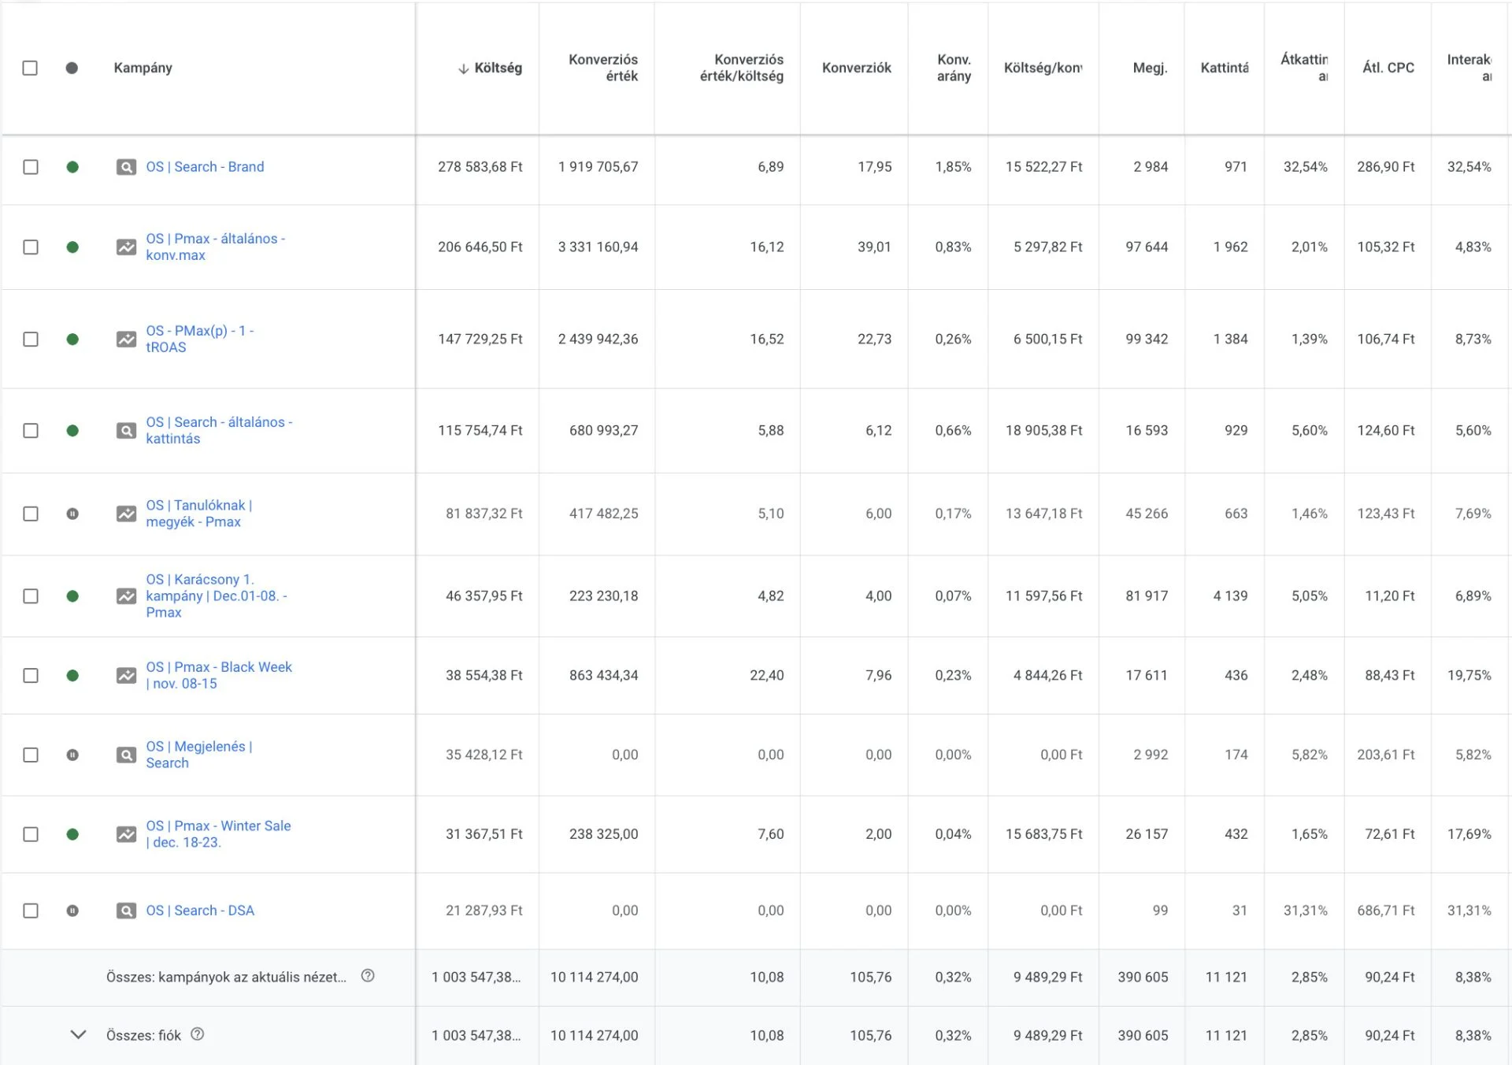Image resolution: width=1512 pixels, height=1065 pixels.
Task: Check the box for OS | Tanulóknak | megyék - Pmax
Action: pos(31,514)
